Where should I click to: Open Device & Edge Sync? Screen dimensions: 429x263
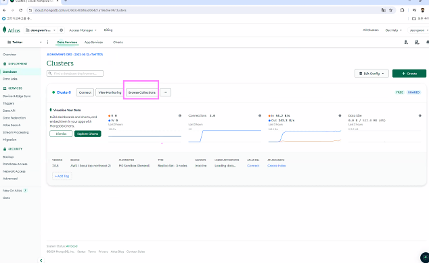click(x=17, y=96)
